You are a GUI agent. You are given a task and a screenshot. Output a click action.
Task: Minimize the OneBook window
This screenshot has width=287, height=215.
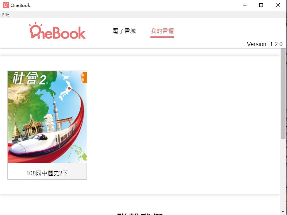[245, 5]
